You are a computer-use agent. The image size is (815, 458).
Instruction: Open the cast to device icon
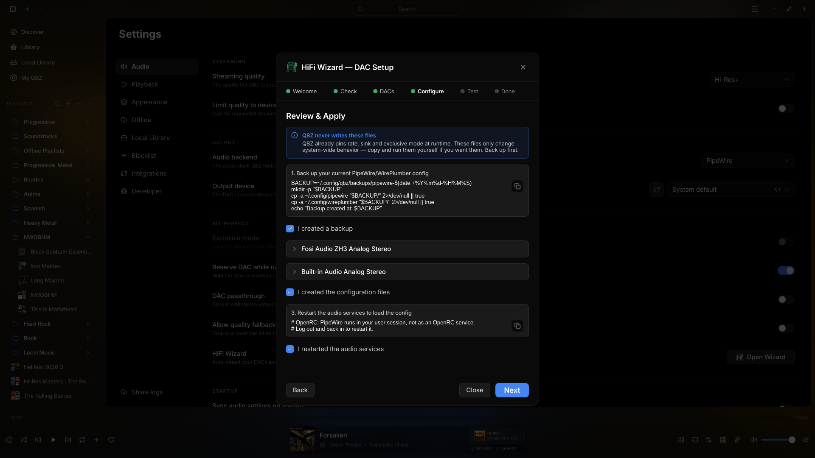(695, 440)
